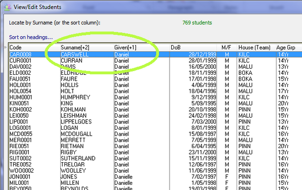The width and height of the screenshot is (302, 190).
Task: Select the FAURE surname cell
Action: coord(69,79)
